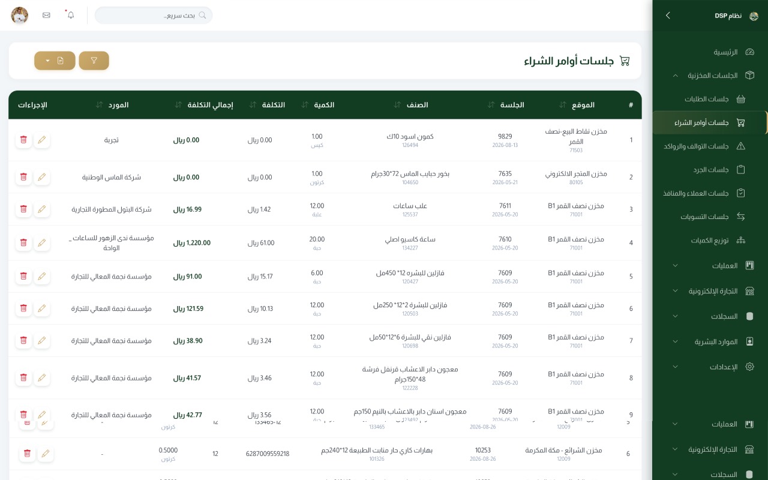Viewport: 768px width, 480px height.
Task: Edit the فازلين للبشرة 2*12* 250مل row
Action: point(41,308)
